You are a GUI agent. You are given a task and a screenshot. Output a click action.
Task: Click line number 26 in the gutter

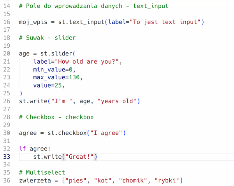(7, 101)
